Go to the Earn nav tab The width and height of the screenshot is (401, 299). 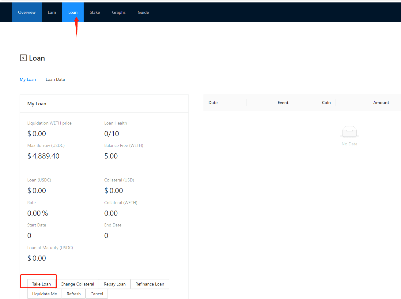52,12
